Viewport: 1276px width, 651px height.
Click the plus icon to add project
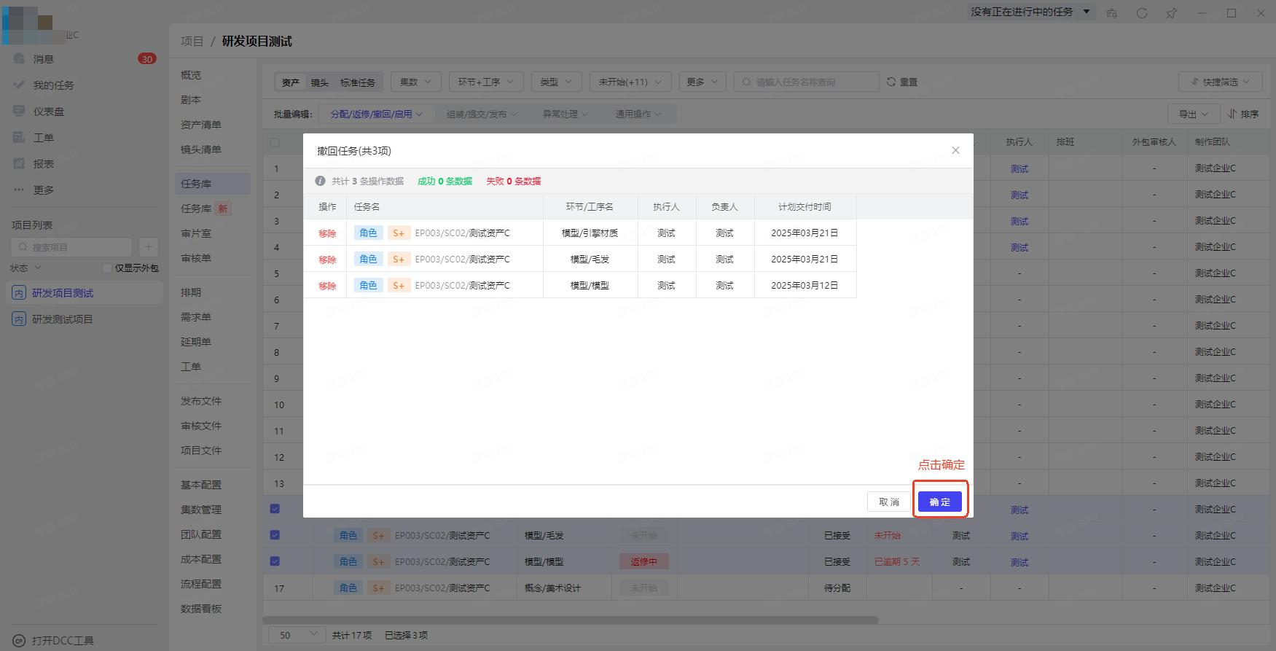click(148, 247)
